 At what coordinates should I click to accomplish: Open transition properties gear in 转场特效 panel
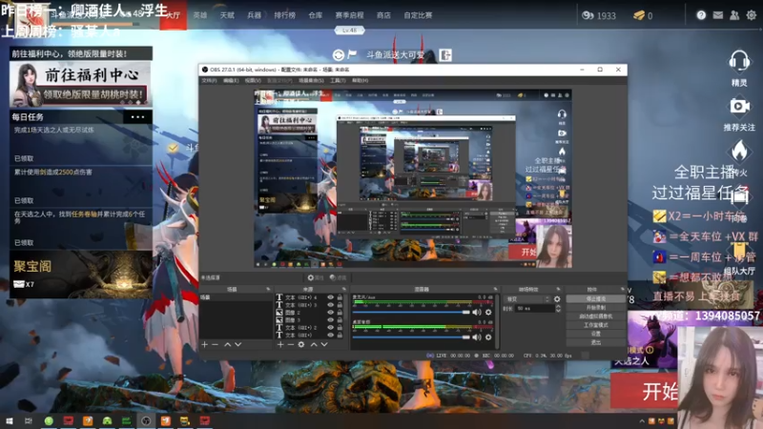click(557, 299)
